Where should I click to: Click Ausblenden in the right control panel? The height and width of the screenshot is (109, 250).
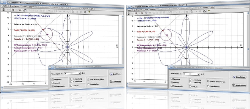tap(239, 85)
